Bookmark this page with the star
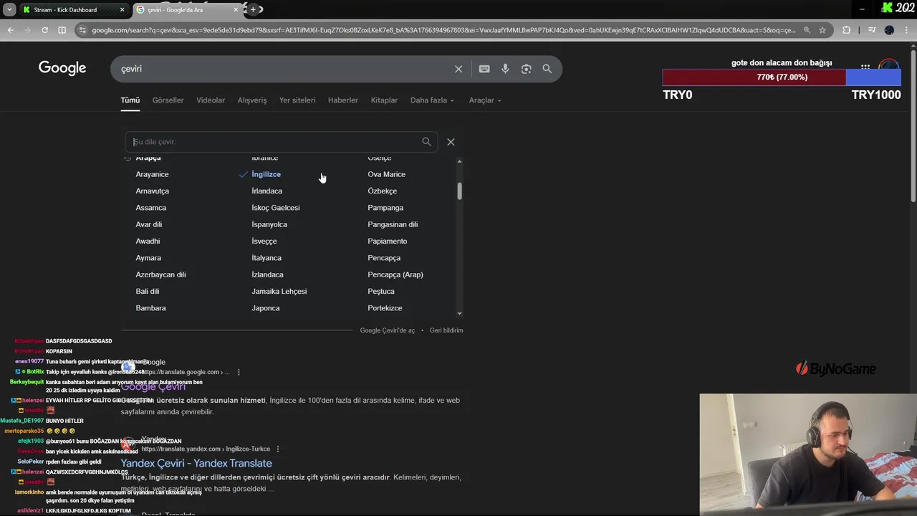The width and height of the screenshot is (917, 516). tap(822, 30)
